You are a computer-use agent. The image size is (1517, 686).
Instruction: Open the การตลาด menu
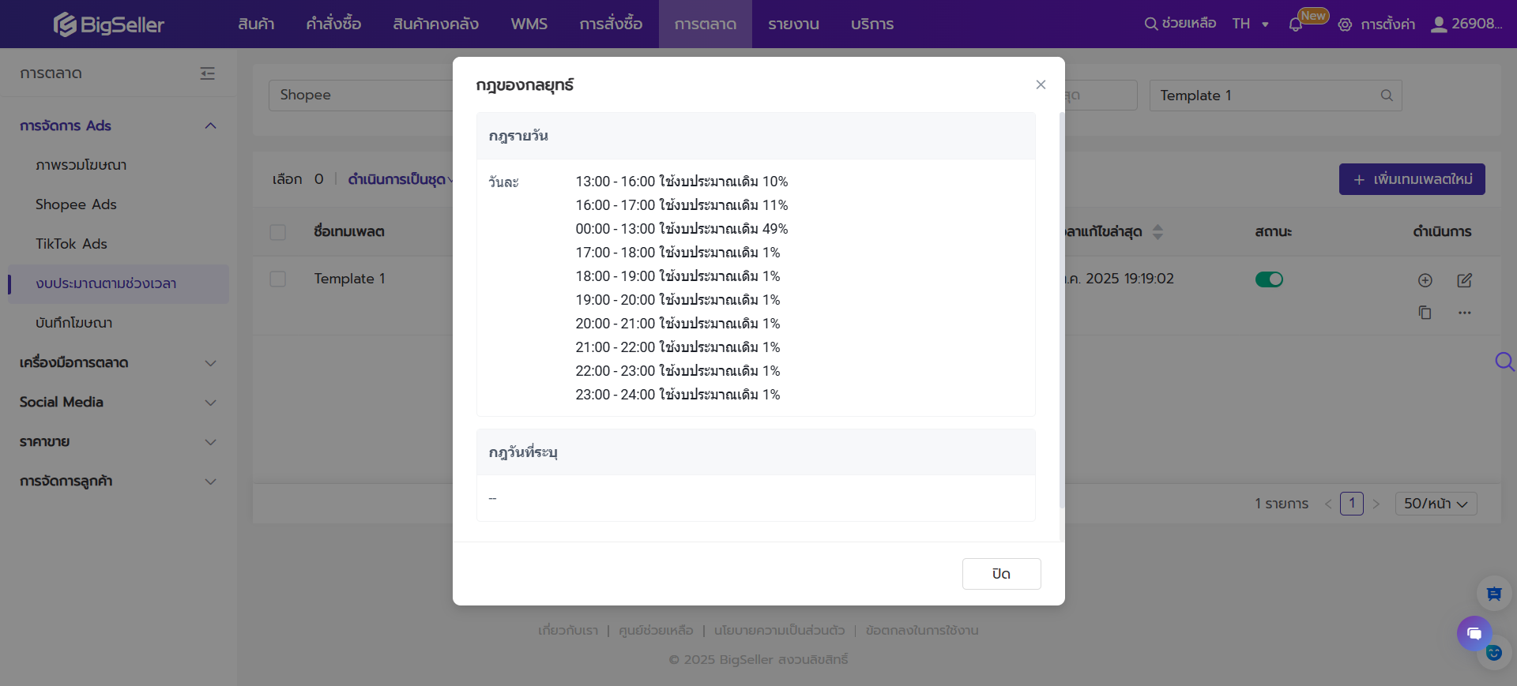706,24
